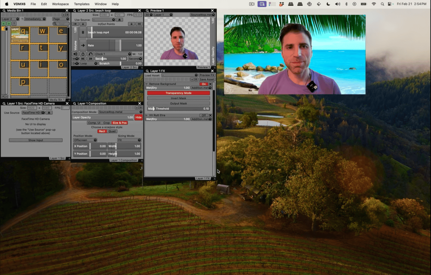Pause beach loop.mp4 playback
Image resolution: width=431 pixels, height=275 pixels.
coord(83,33)
